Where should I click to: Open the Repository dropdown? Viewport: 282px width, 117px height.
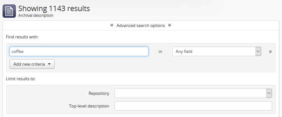[193, 93]
